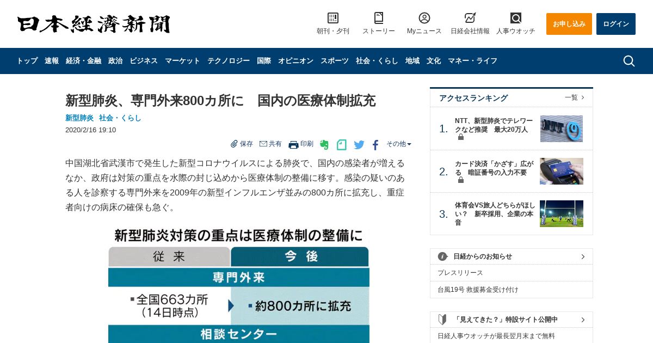Screen dimensions: 653x343
Task: Open プレスリリース link
Action: click(460, 273)
